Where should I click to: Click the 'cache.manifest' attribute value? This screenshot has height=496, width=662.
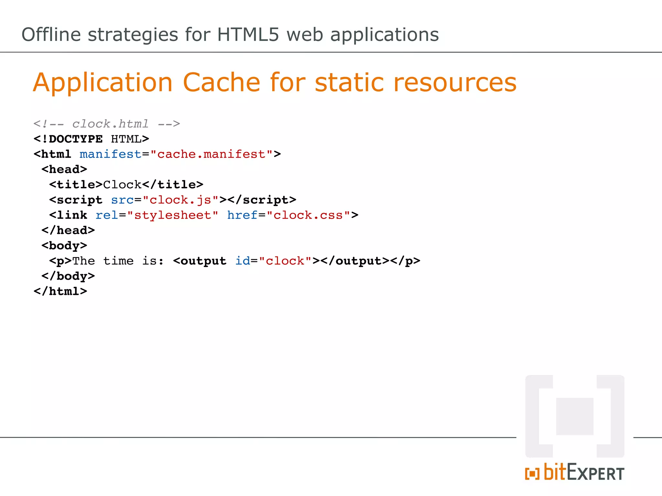(x=211, y=154)
